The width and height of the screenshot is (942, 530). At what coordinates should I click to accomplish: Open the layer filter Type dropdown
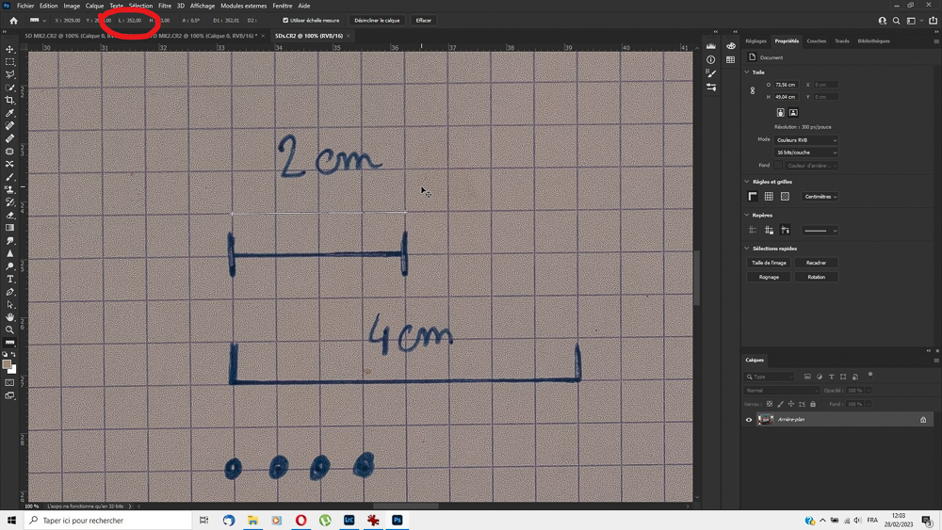pos(770,377)
